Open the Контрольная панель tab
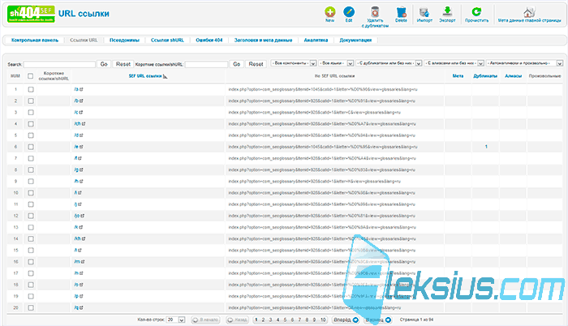 [x=35, y=41]
